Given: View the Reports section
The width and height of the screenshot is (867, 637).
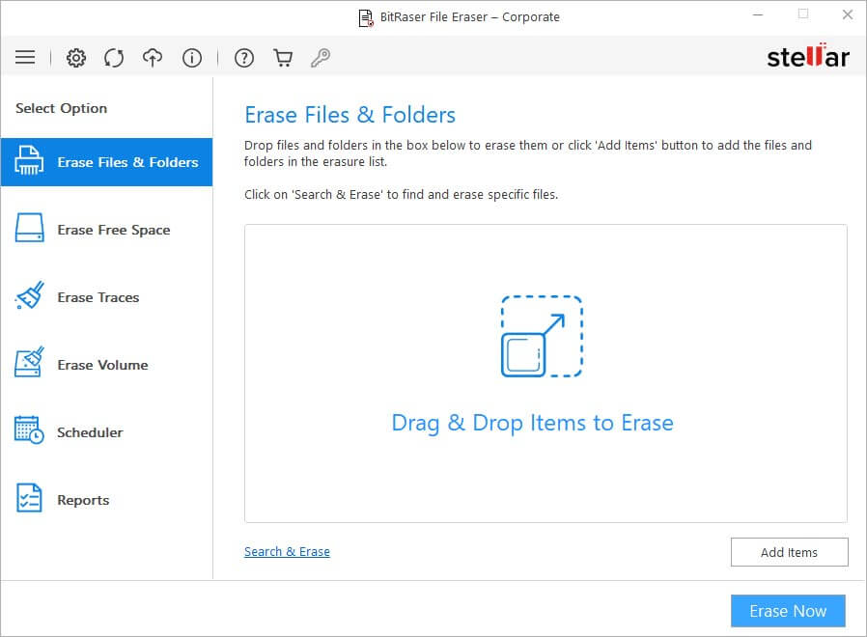Looking at the screenshot, I should (106, 500).
